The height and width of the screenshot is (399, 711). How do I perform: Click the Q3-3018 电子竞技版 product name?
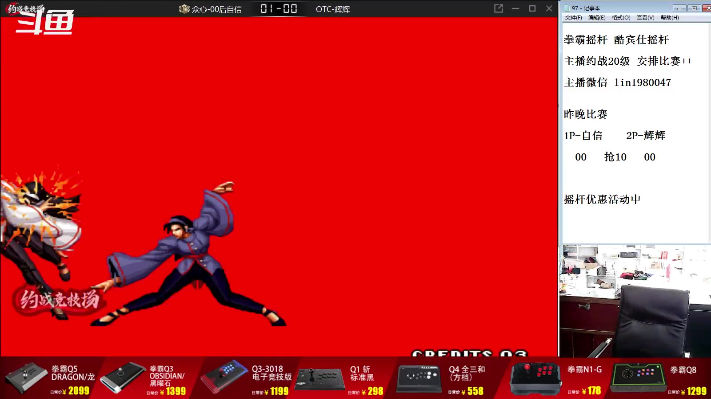272,373
